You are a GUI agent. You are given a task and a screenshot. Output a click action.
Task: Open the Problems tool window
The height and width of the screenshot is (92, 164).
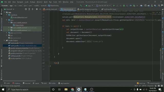[x=16, y=83]
